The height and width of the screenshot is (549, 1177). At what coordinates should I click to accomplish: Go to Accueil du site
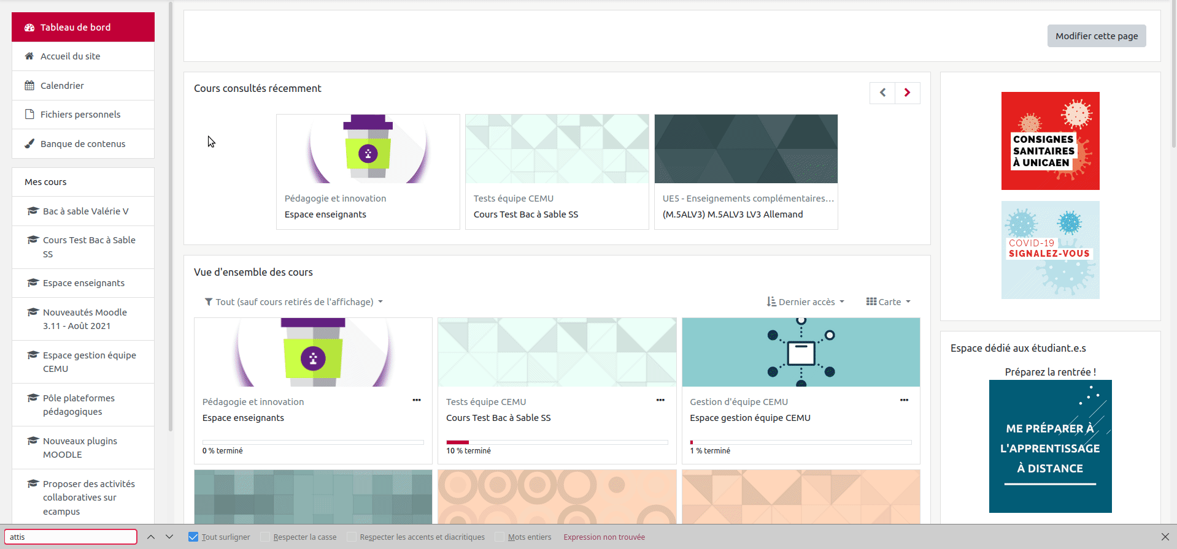(x=70, y=56)
